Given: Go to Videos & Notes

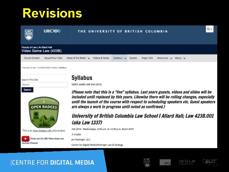Looking at the screenshot, I should point(101,58).
